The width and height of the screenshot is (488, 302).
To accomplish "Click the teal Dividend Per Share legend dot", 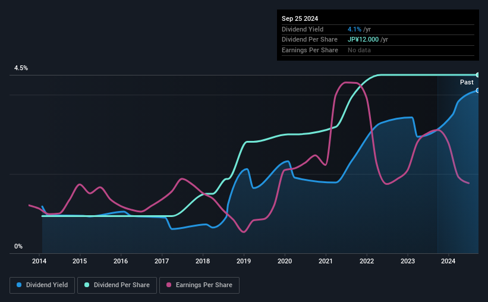I will (x=87, y=285).
